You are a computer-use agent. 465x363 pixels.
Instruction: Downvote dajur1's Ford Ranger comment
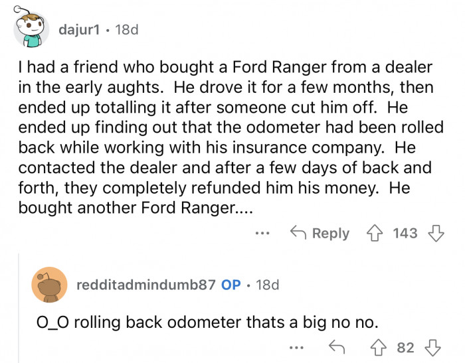click(x=436, y=233)
